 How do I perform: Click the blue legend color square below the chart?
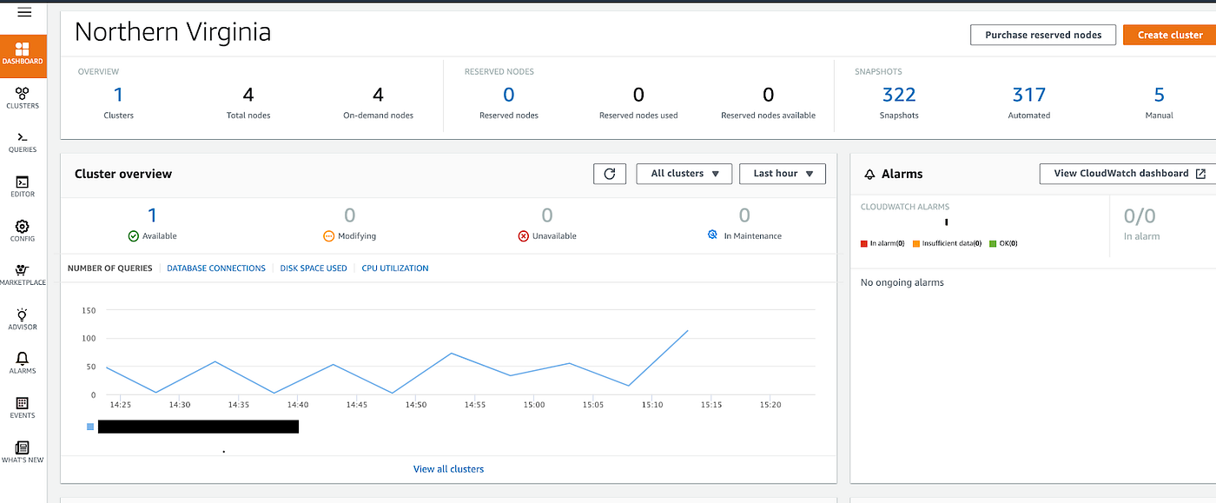pyautogui.click(x=89, y=427)
